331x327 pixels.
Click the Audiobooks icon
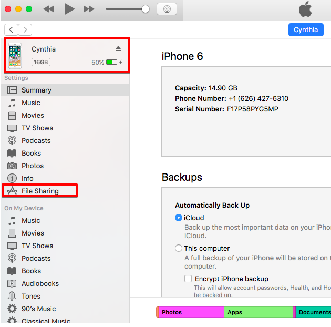(x=12, y=284)
